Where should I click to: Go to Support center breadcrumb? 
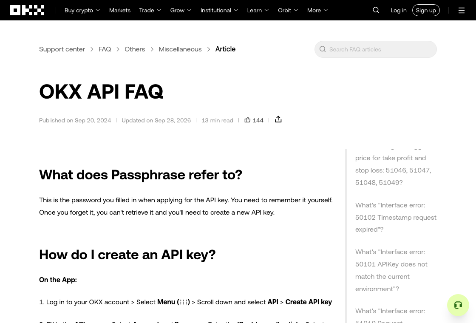click(62, 49)
